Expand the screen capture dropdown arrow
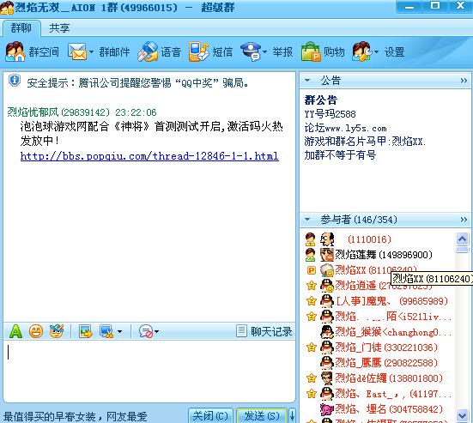Image resolution: width=473 pixels, height=423 pixels. click(x=120, y=332)
